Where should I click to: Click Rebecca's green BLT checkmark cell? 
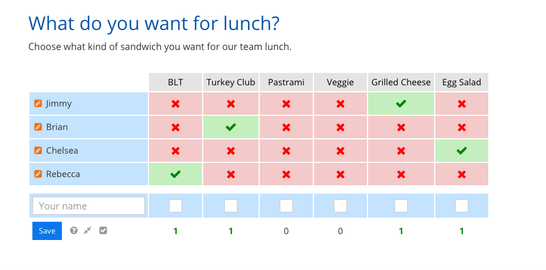click(175, 174)
